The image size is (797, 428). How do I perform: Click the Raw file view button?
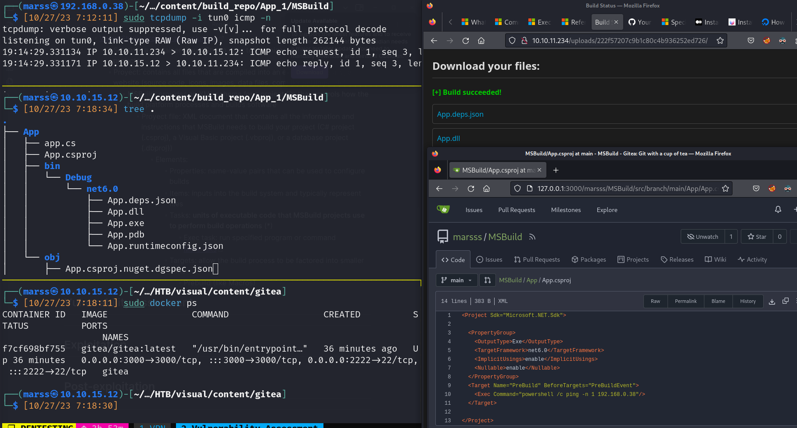[x=655, y=301]
